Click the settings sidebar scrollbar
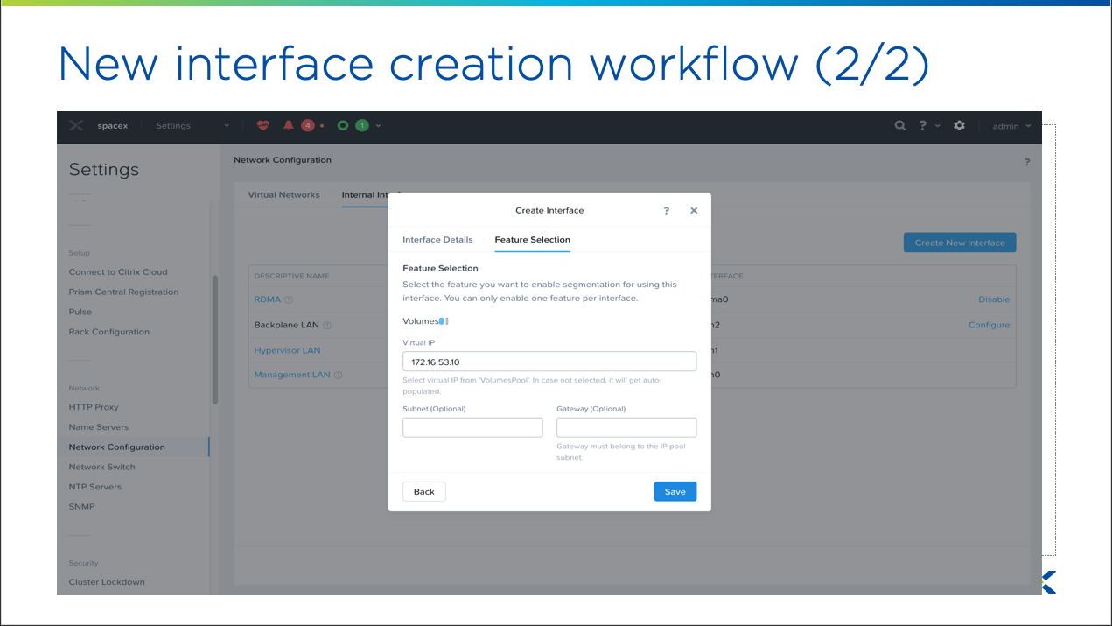Image resolution: width=1112 pixels, height=626 pixels. 214,340
